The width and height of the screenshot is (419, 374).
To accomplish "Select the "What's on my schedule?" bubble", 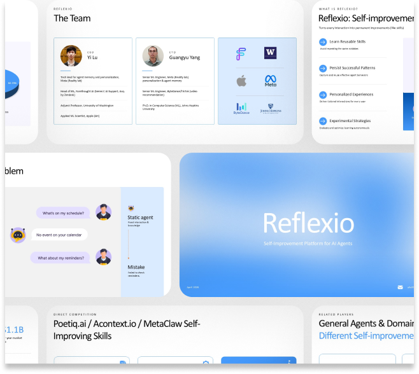I will pyautogui.click(x=63, y=213).
